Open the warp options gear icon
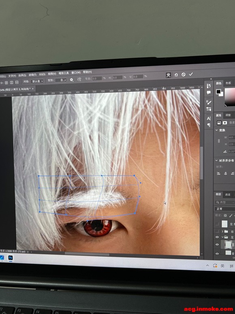This screenshot has width=235, height=314. (71, 80)
